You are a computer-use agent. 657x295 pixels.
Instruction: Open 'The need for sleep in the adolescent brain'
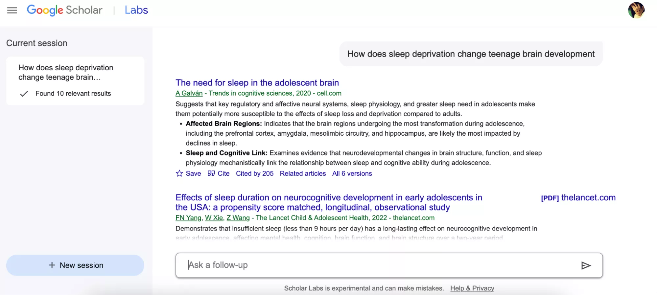tap(257, 83)
